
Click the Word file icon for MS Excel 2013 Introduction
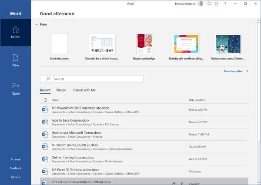pos(45,171)
